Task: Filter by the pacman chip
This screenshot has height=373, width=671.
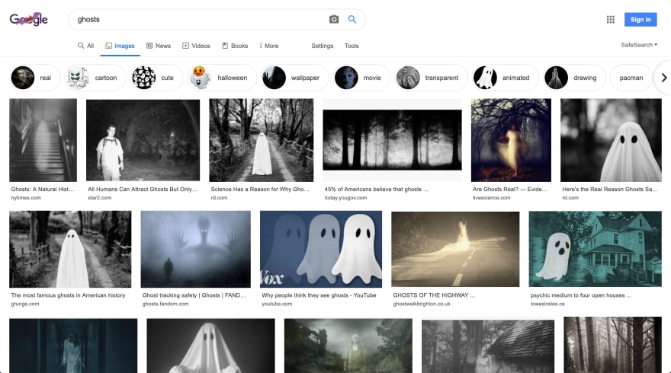Action: [631, 78]
